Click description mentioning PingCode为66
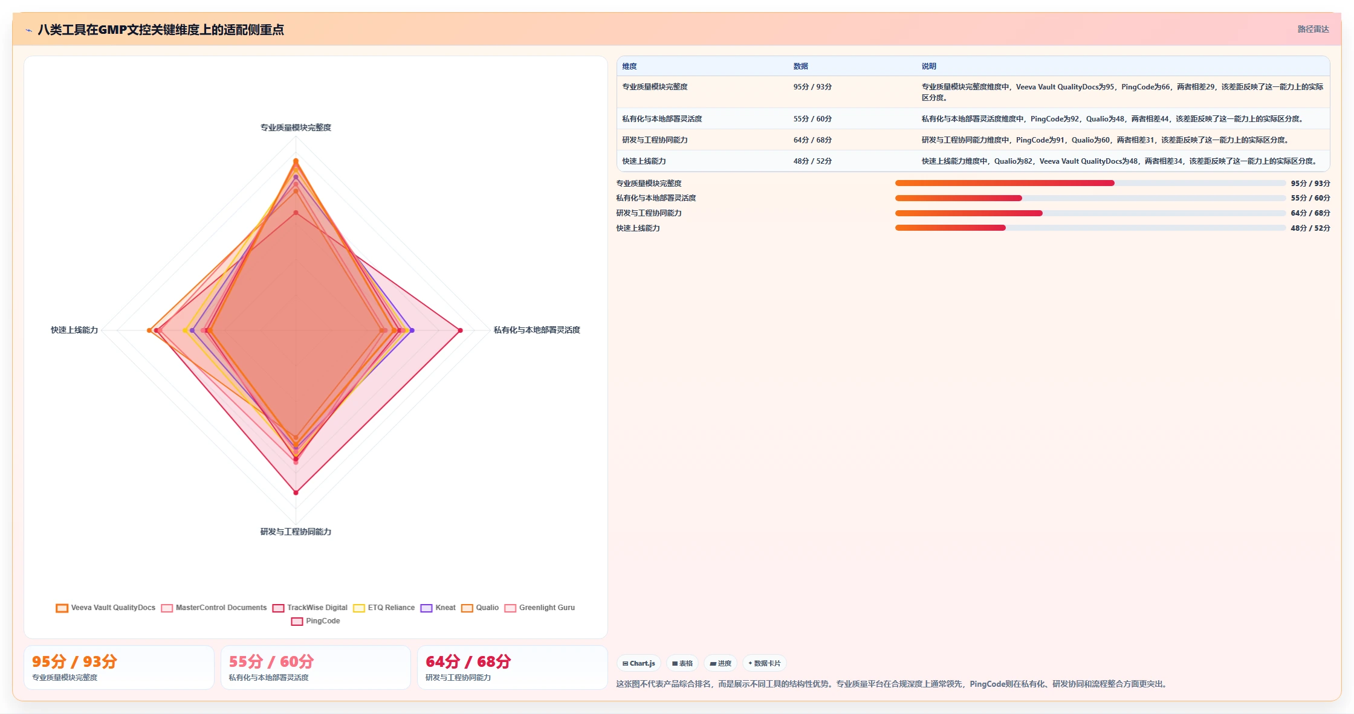1354x714 pixels. [1122, 92]
